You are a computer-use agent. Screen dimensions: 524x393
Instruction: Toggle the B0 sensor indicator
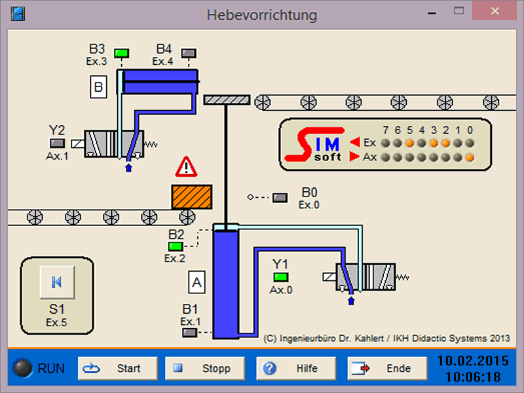tap(280, 196)
